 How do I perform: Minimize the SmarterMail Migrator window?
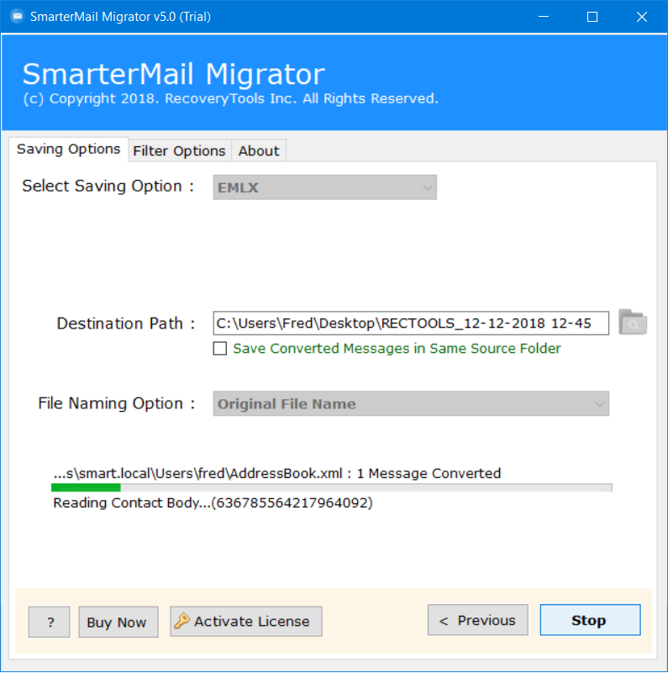tap(544, 17)
